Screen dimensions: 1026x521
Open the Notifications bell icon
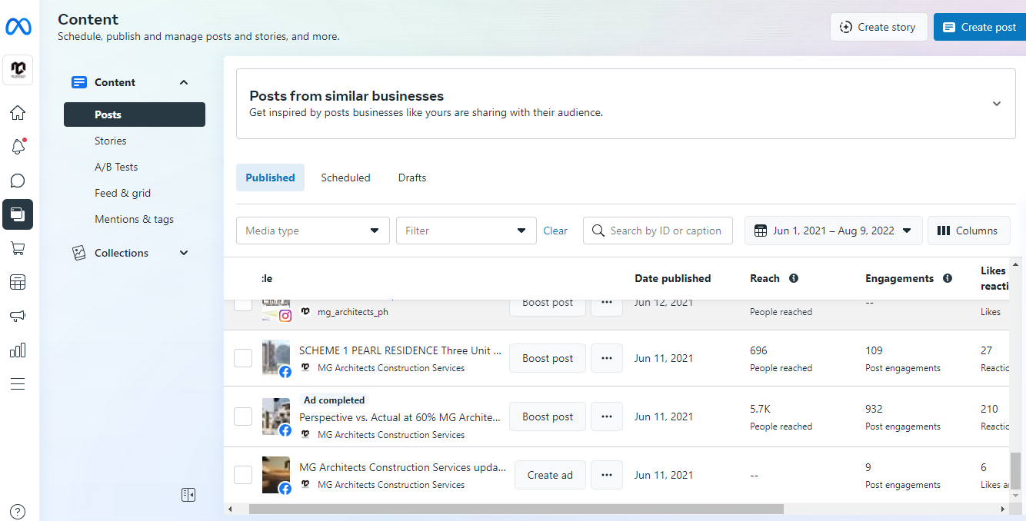point(17,147)
